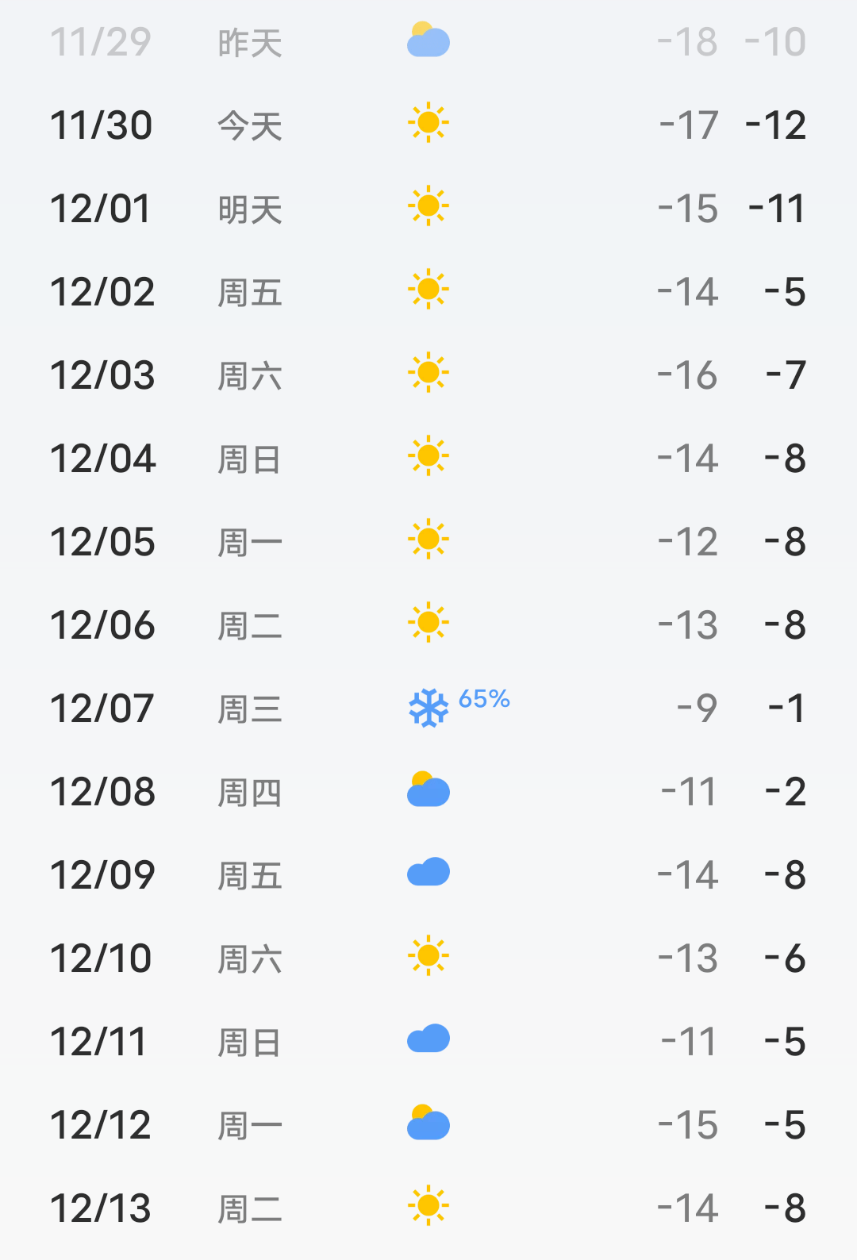Screen dimensions: 857x1260
Task: Tap the sun icon on 12/03
Action: pos(428,373)
